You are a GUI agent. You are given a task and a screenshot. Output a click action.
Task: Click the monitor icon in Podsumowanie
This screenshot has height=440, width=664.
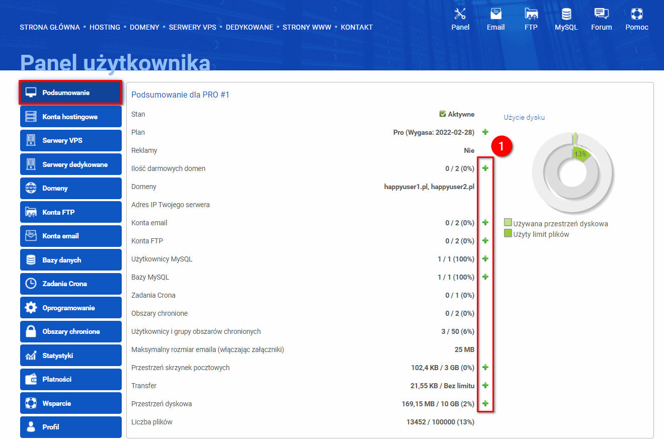[x=31, y=93]
